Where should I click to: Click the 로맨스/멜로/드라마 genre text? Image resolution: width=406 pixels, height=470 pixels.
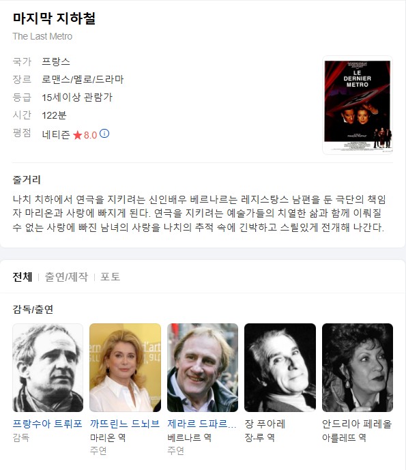pos(83,79)
